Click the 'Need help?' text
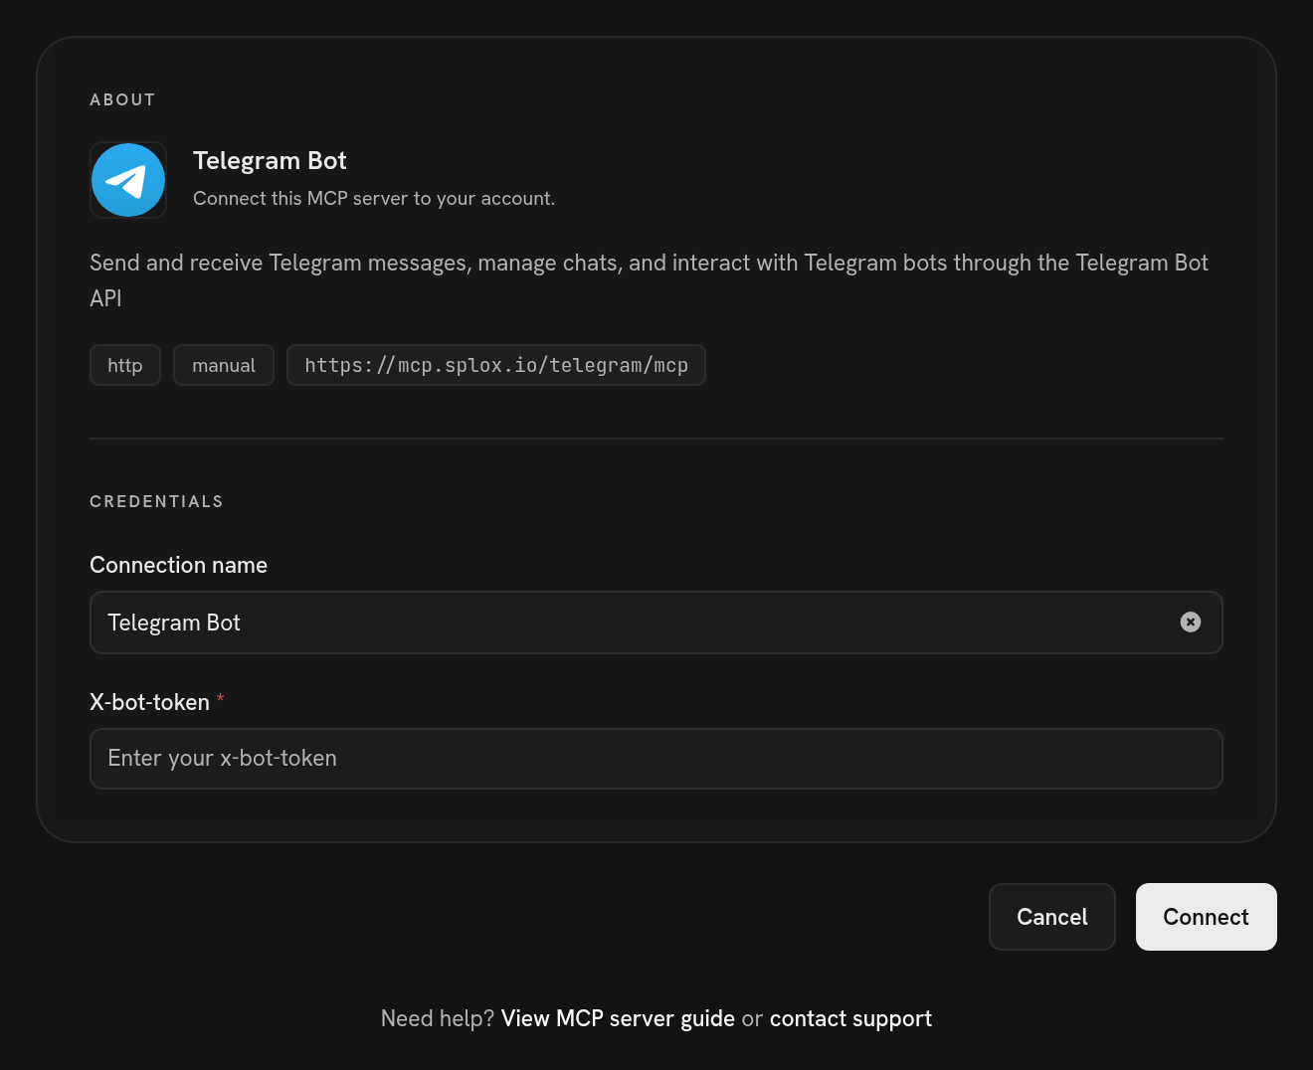Image resolution: width=1313 pixels, height=1070 pixels. tap(438, 1018)
